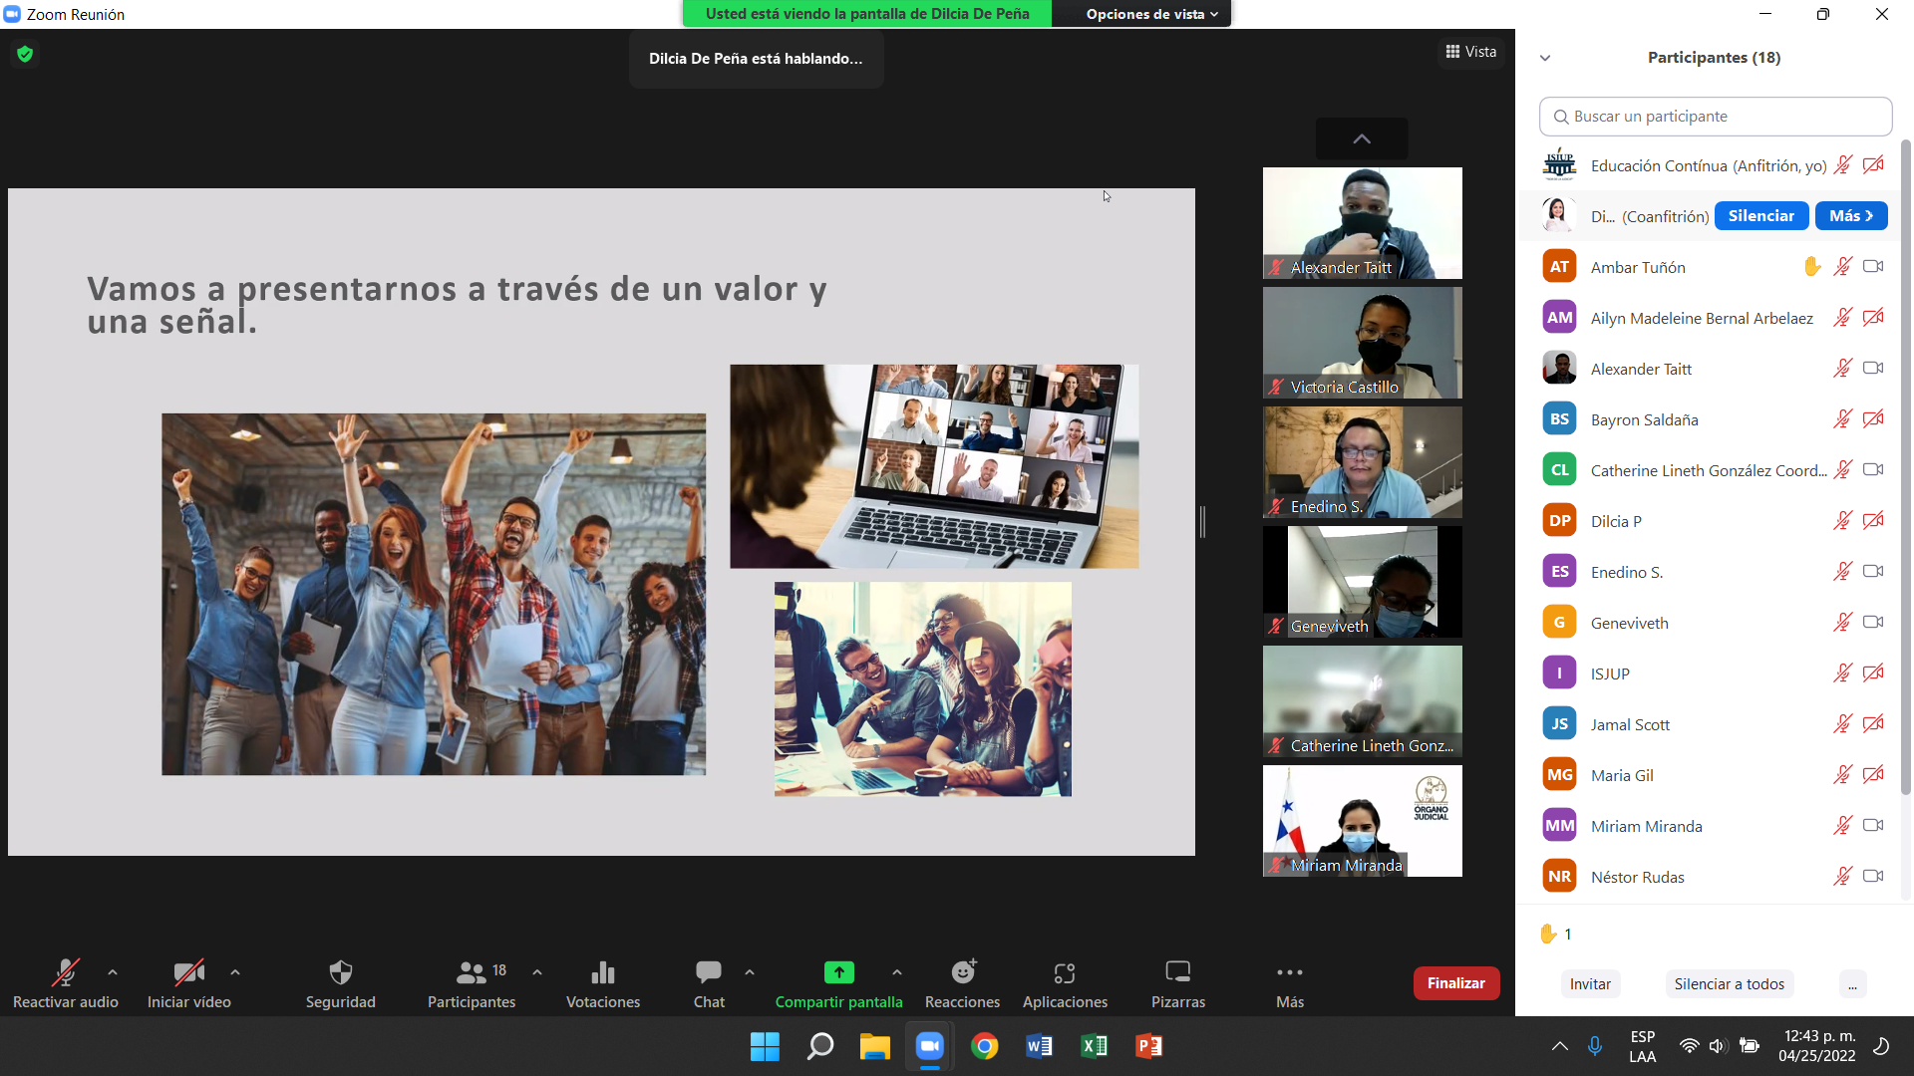The image size is (1914, 1076).
Task: Click Educación Contínua avatar logo
Action: point(1559,165)
